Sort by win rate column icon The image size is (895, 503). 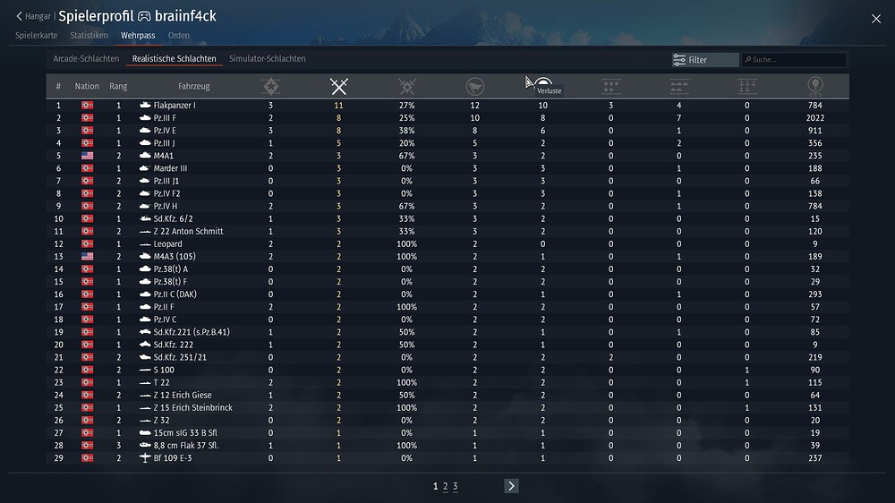[x=407, y=87]
